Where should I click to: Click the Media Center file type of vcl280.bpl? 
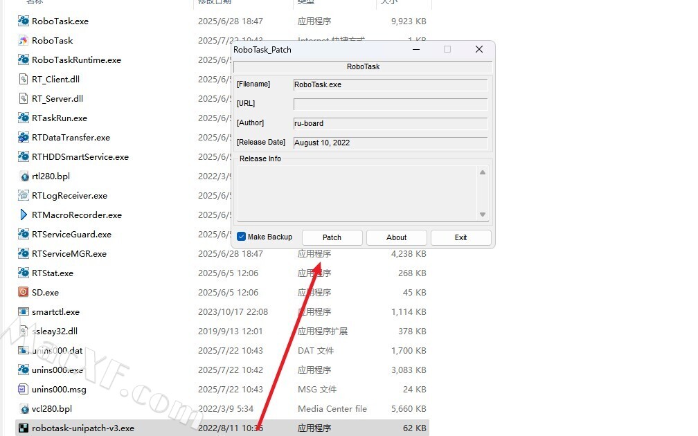point(332,408)
